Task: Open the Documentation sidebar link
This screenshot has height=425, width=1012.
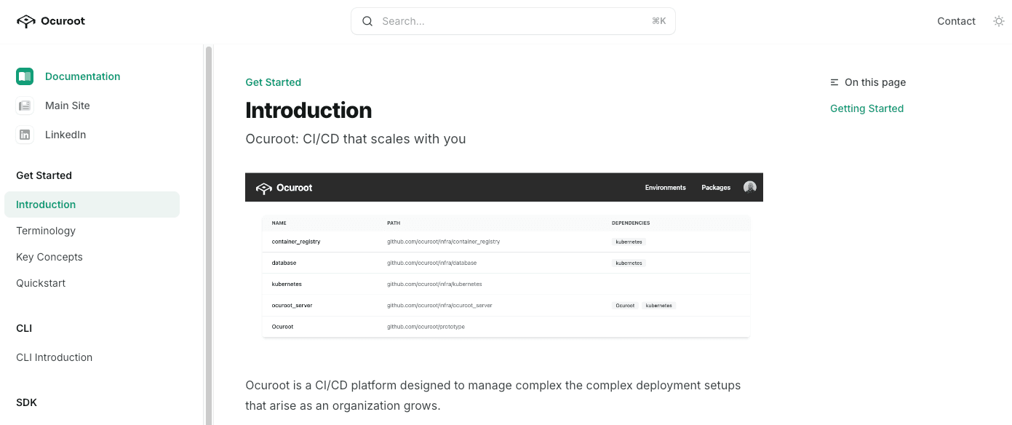Action: point(83,76)
